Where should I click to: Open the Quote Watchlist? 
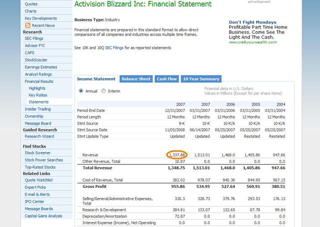pos(39,180)
